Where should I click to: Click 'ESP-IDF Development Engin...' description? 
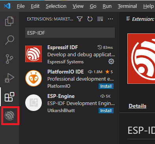point(81,103)
